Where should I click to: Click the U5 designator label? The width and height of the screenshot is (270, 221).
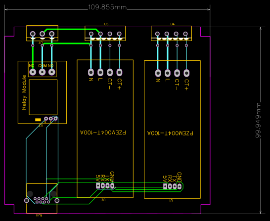106,24
